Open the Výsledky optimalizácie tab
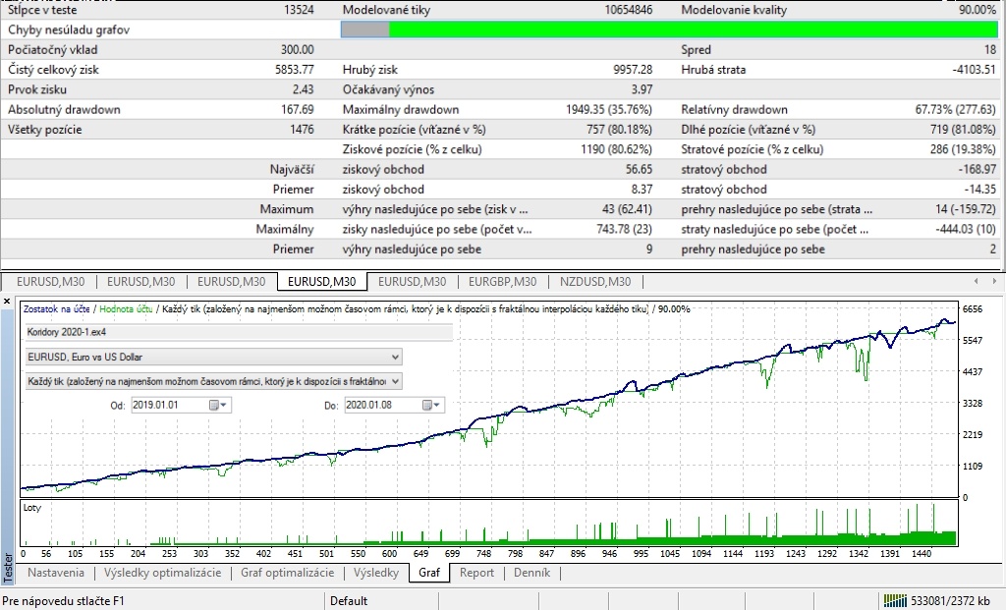The height and width of the screenshot is (610, 1006). pyautogui.click(x=162, y=573)
